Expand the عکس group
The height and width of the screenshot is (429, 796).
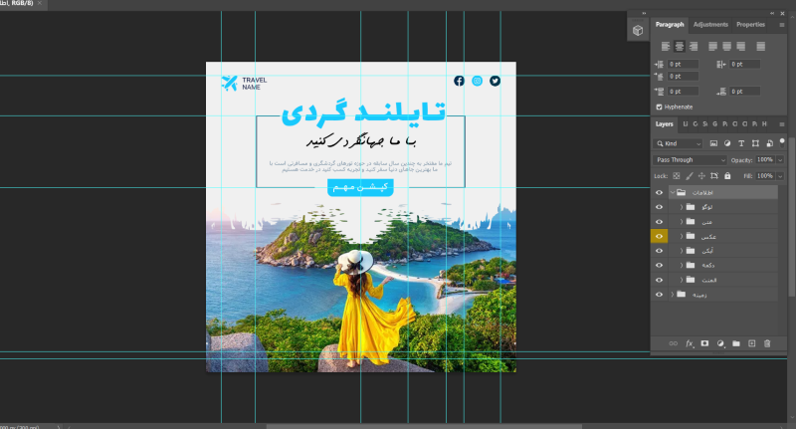tap(682, 236)
